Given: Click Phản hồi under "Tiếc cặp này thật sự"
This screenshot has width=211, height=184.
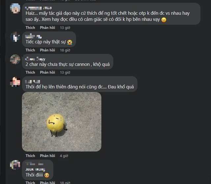Looking at the screenshot, I should click(x=47, y=50).
